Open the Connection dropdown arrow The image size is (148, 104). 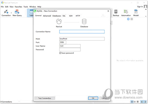(x=11, y=13)
